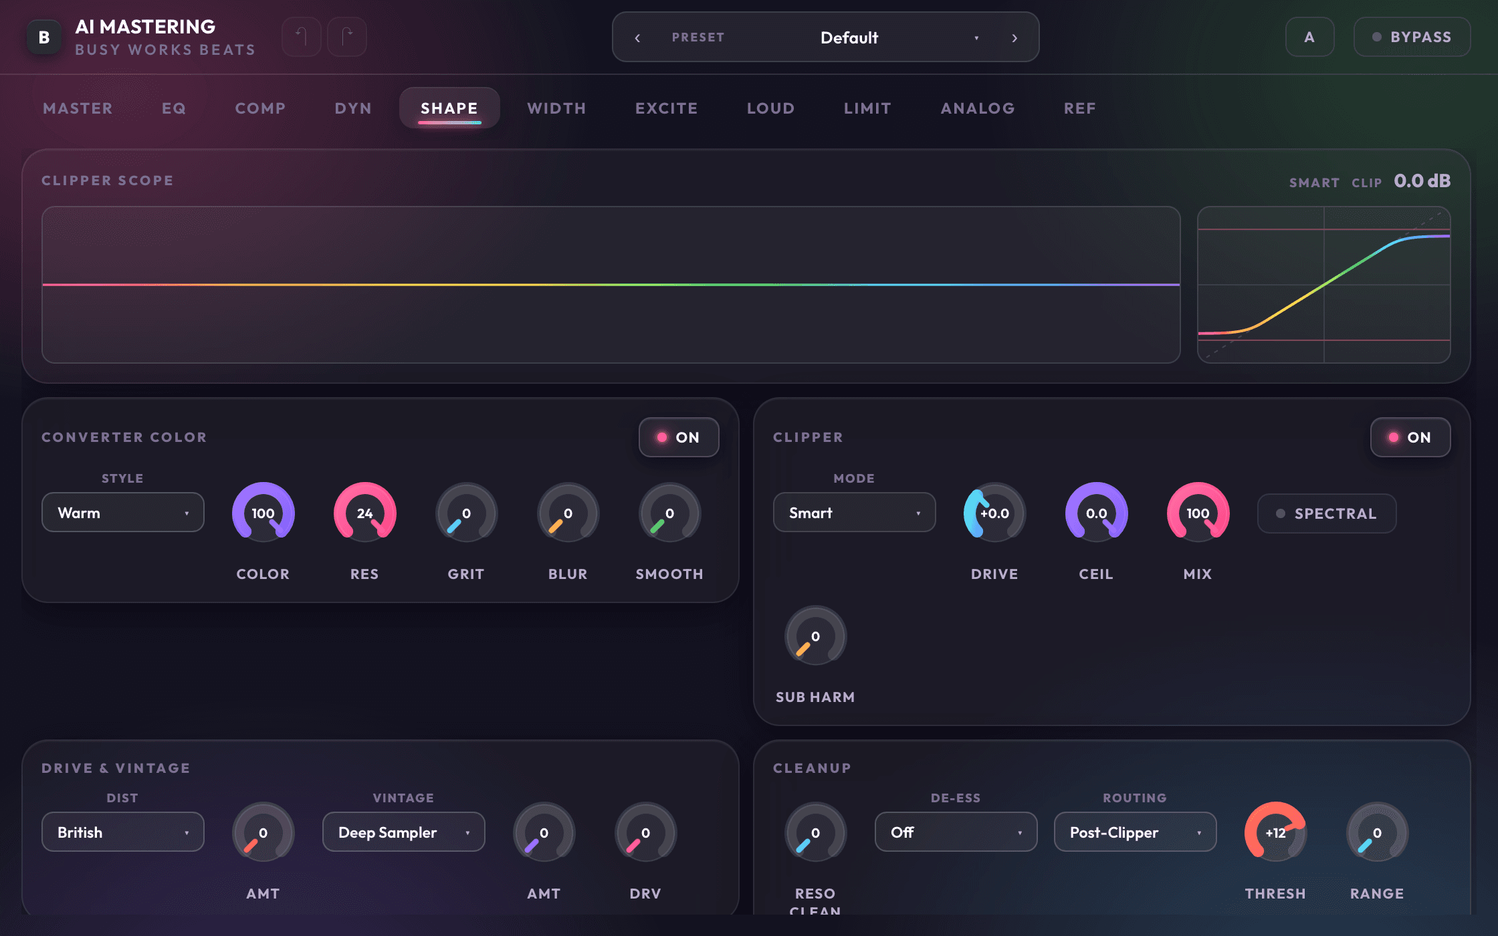Click the clipper transfer curve graph
The width and height of the screenshot is (1498, 936).
coord(1324,285)
